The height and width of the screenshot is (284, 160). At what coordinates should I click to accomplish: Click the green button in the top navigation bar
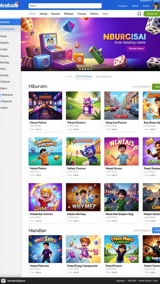[x=152, y=14]
